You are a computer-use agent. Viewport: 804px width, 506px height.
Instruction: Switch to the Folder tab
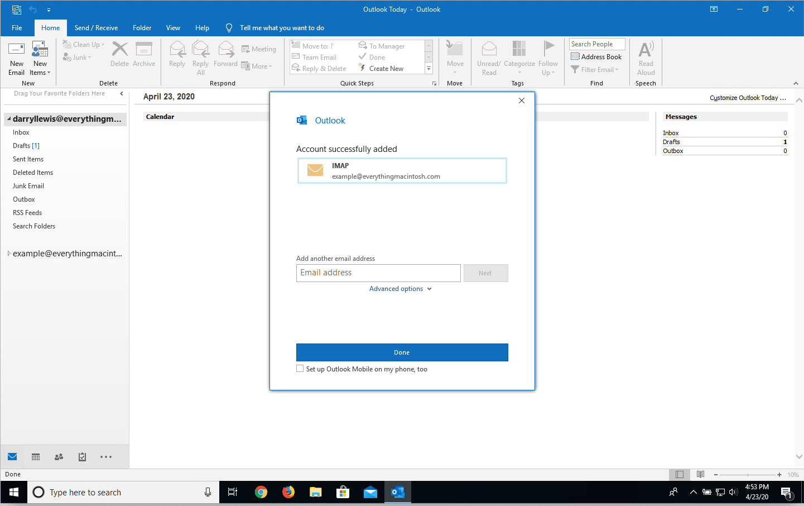(142, 28)
